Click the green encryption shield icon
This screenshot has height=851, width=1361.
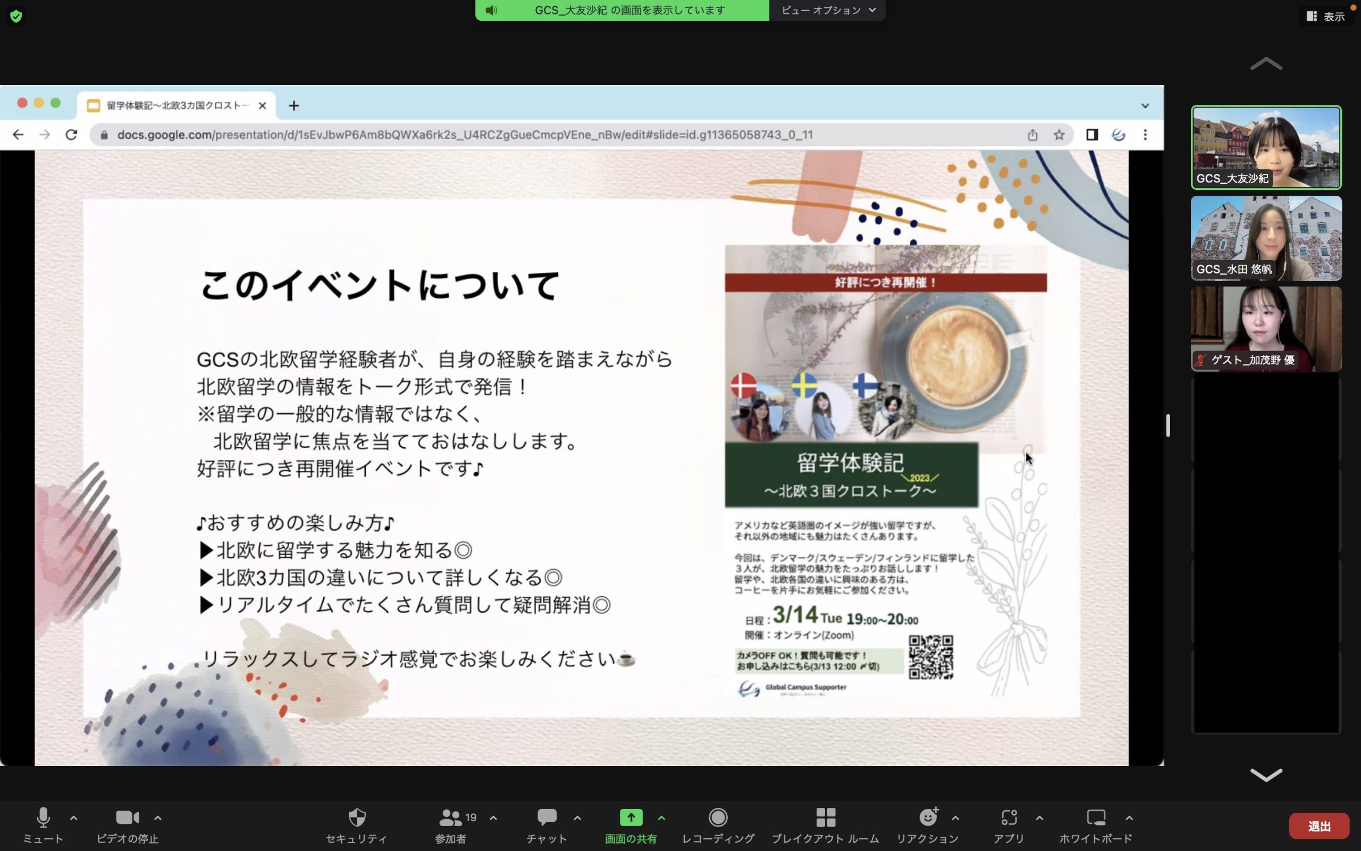(16, 16)
